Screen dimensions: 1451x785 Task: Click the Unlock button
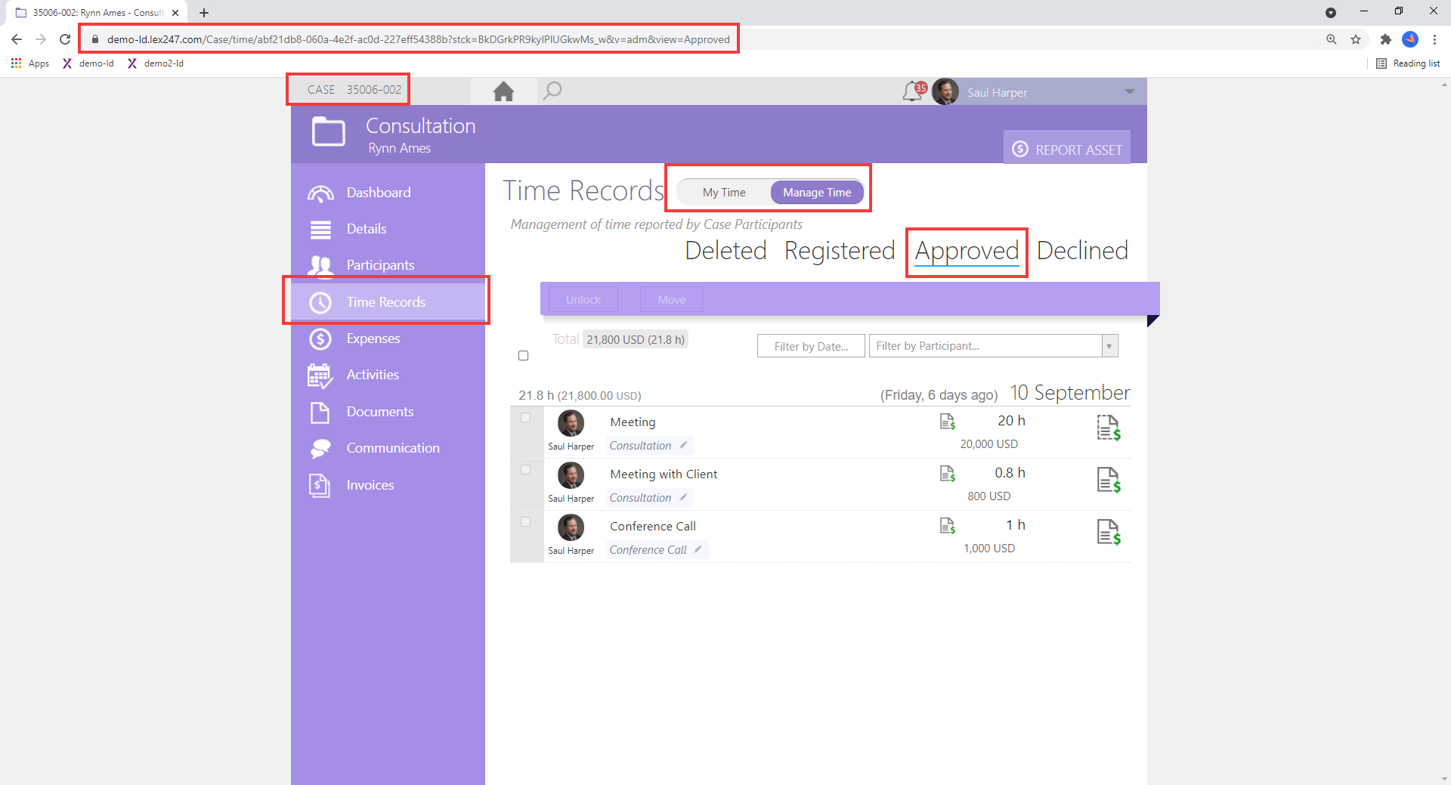(x=583, y=300)
